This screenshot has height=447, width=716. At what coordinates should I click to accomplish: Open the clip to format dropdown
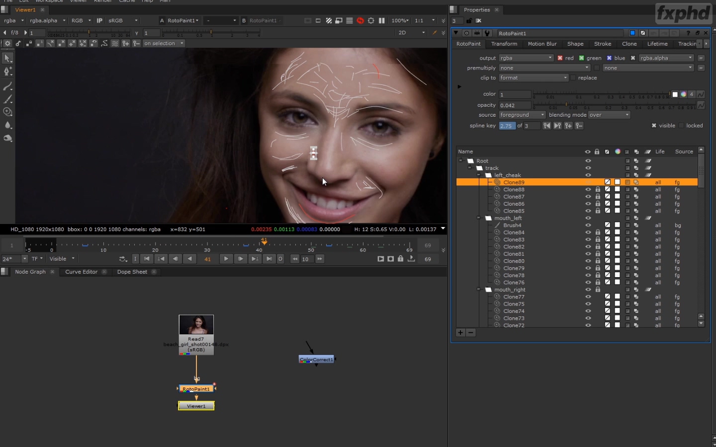534,78
